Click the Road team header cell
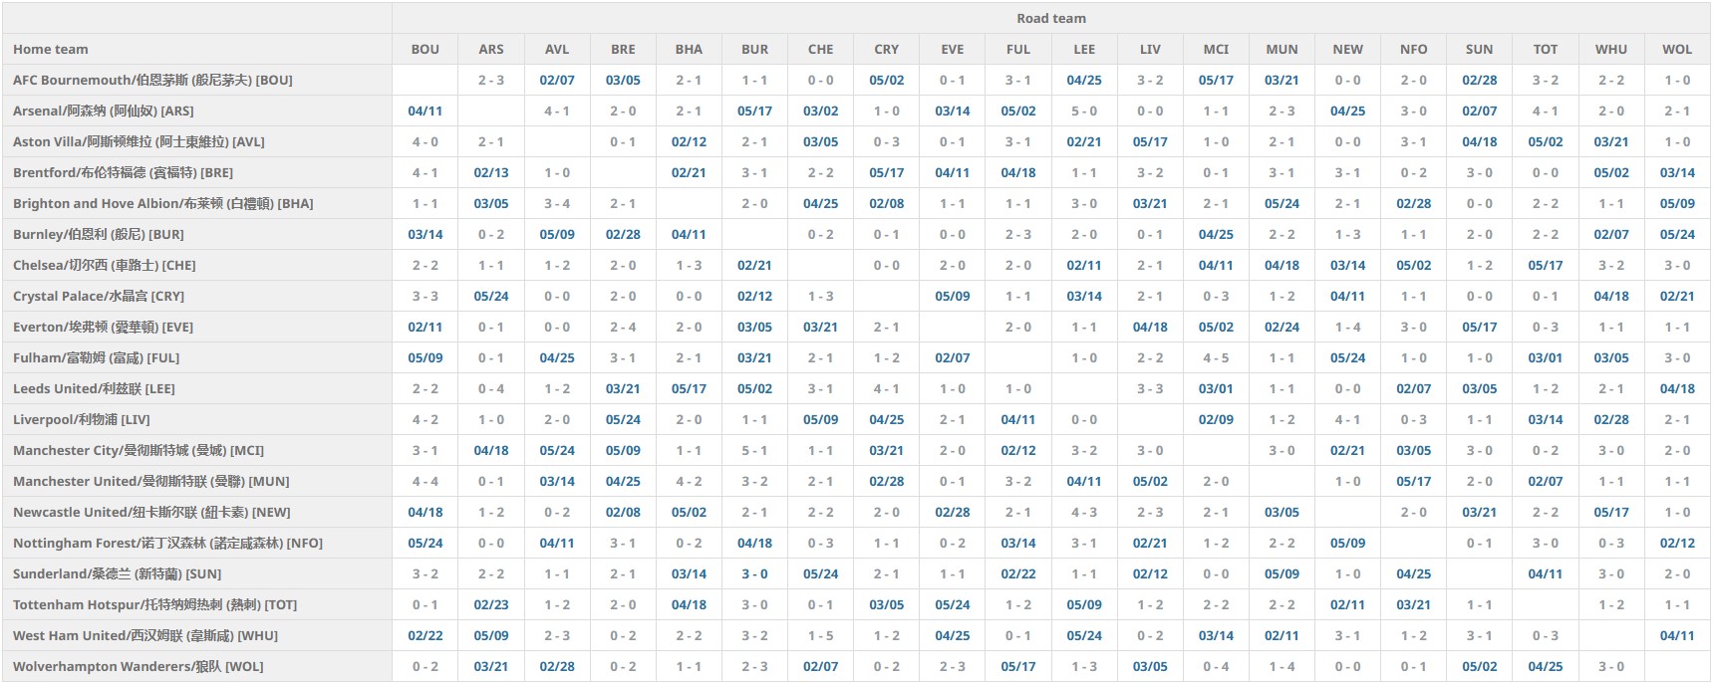Viewport: 1713px width, 683px height. [1051, 19]
